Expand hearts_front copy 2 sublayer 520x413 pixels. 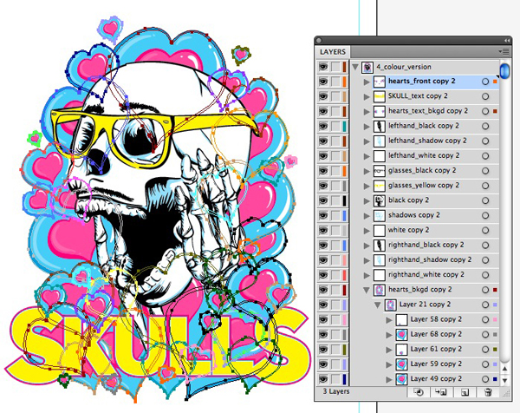[x=367, y=82]
